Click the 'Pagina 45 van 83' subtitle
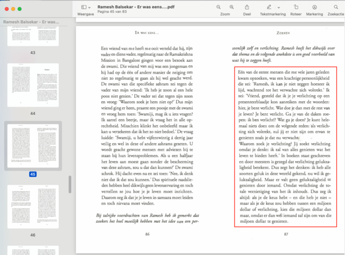Screen dimensions: 345x255 [x=112, y=12]
